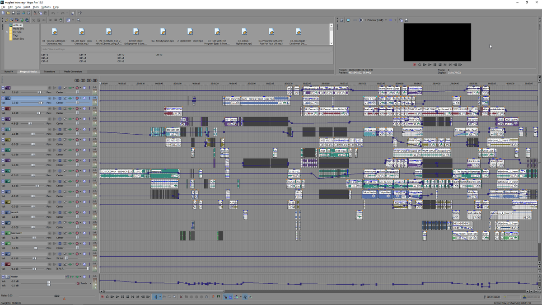Viewport: 542px width, 305px height.
Task: Click the Record button in timeline transport
Action: pos(102,297)
